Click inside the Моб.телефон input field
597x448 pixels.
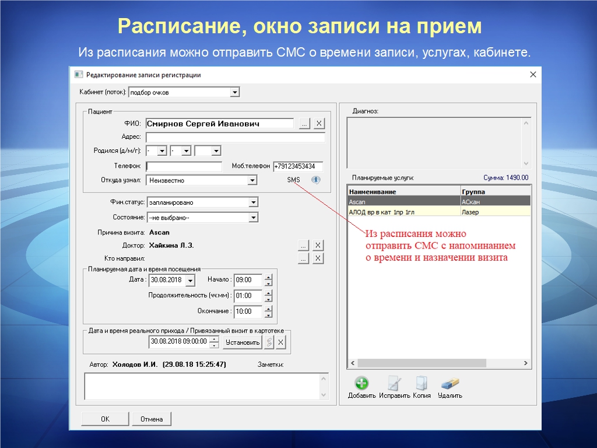(x=297, y=166)
